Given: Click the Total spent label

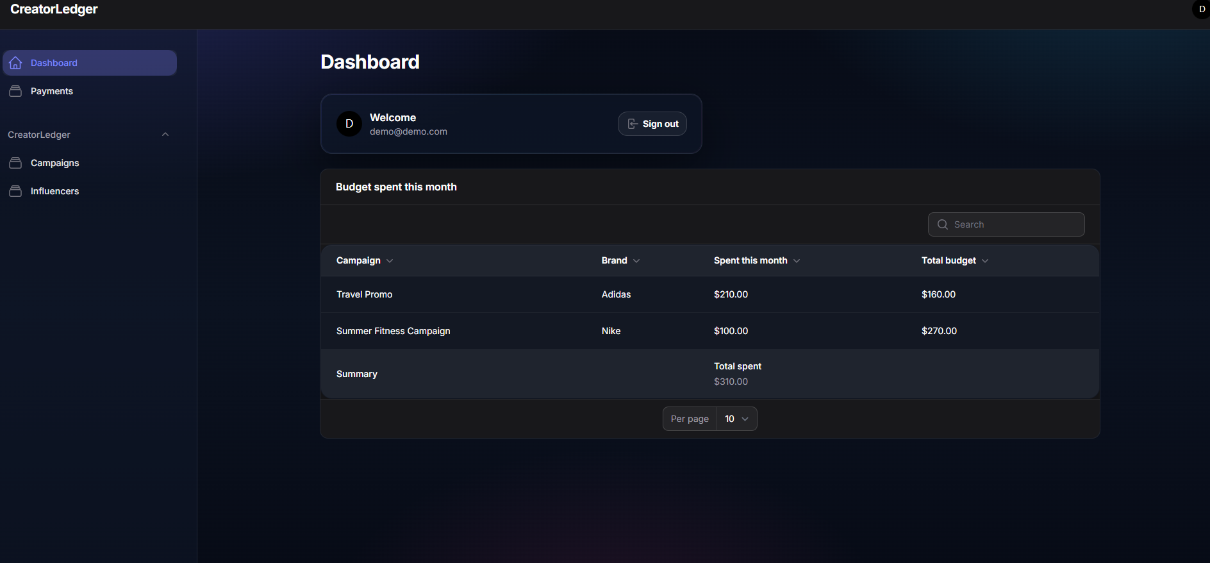Looking at the screenshot, I should [x=738, y=366].
